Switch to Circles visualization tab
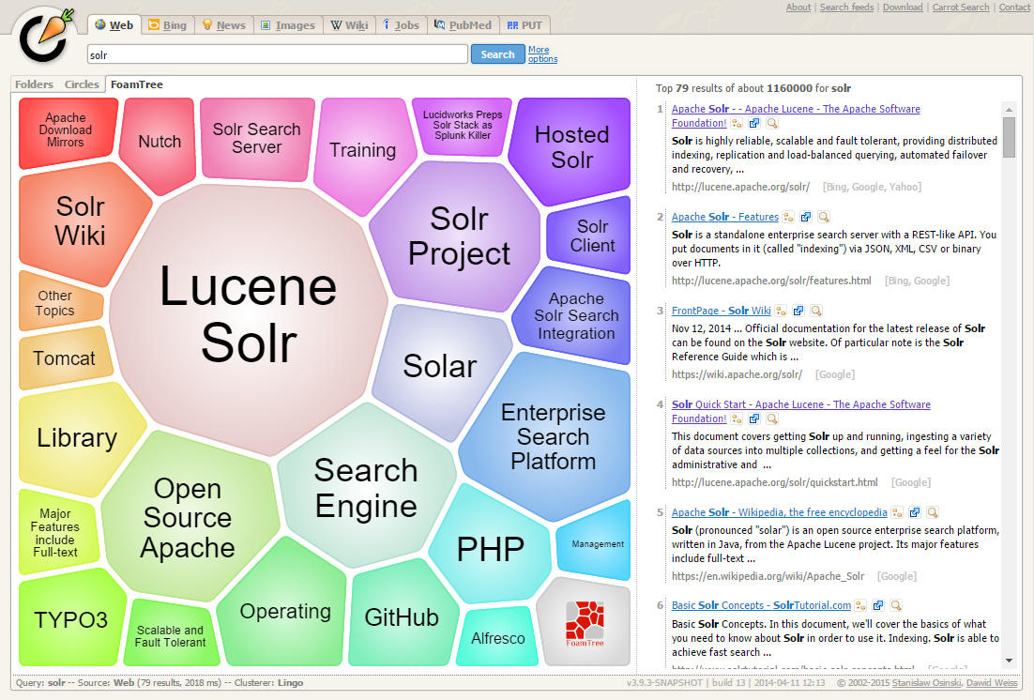The height and width of the screenshot is (700, 1034). [x=82, y=84]
